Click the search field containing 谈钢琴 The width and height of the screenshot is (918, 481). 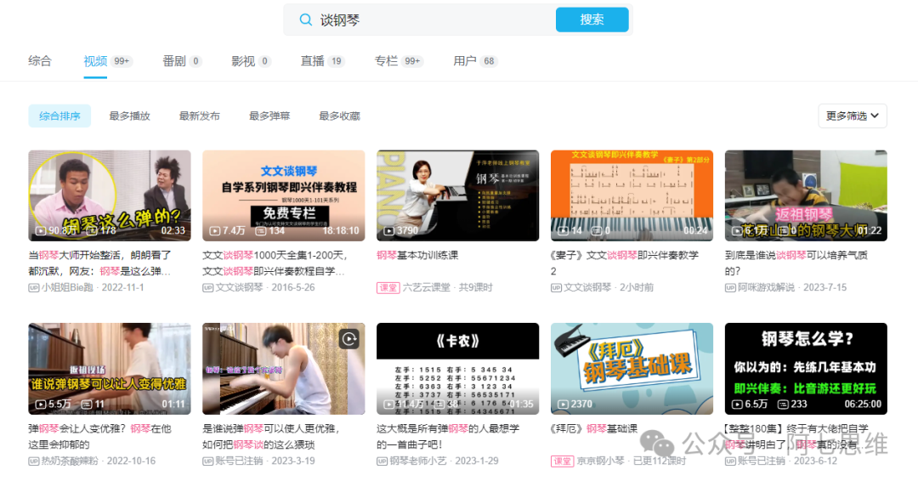coord(419,20)
